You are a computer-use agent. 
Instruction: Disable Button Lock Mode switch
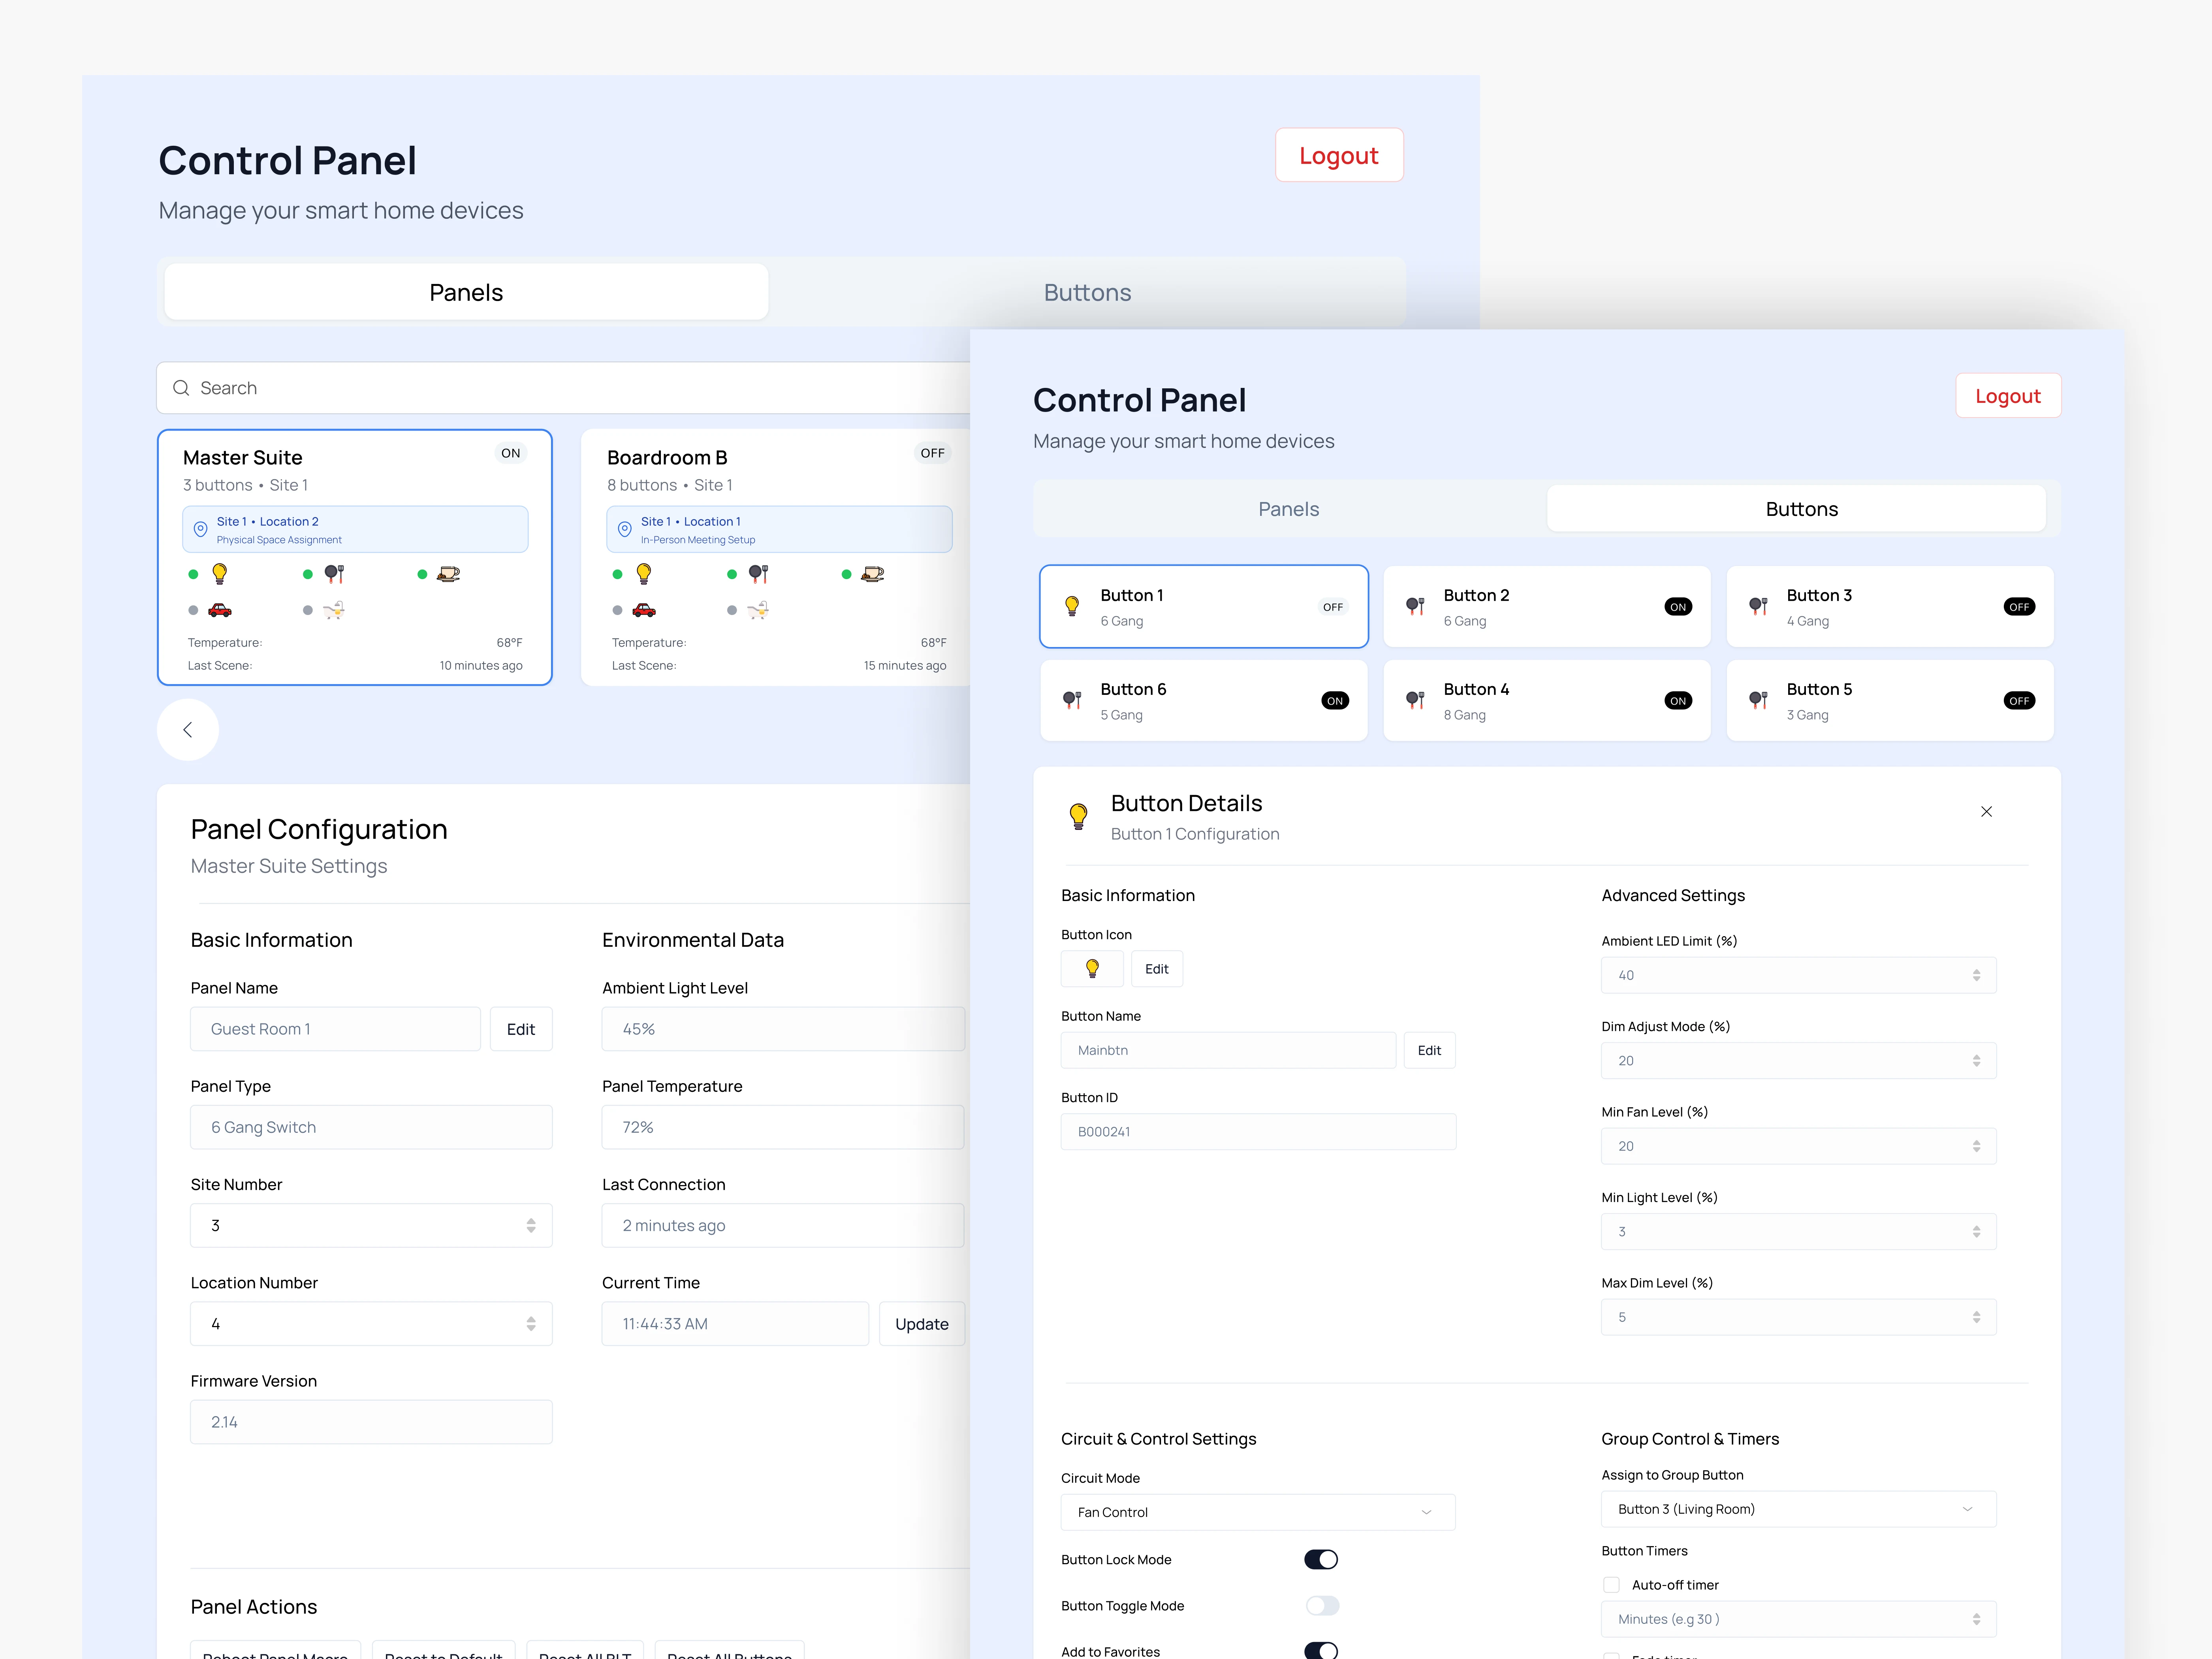1320,1560
